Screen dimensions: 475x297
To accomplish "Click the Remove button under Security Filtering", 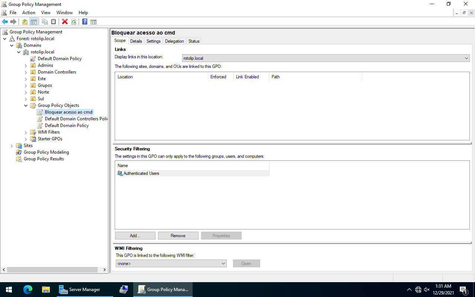I will tap(178, 236).
